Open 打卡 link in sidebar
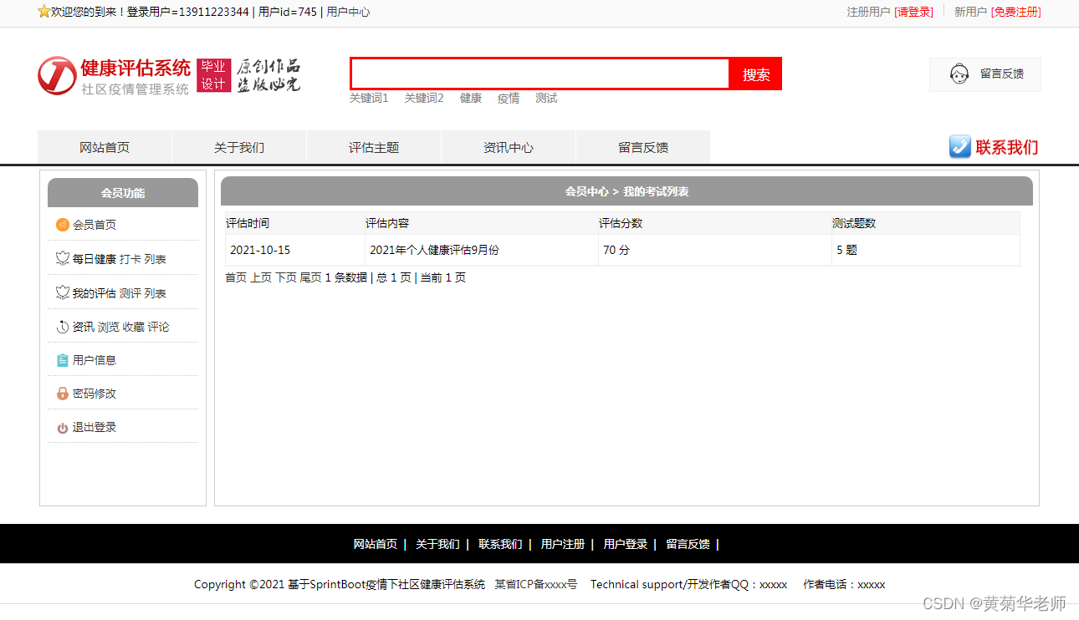 tap(130, 259)
